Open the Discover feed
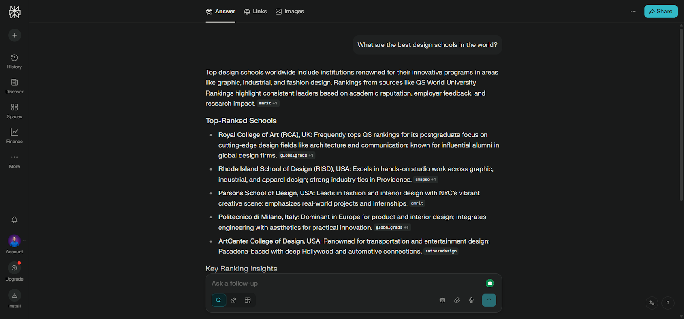 click(x=14, y=85)
